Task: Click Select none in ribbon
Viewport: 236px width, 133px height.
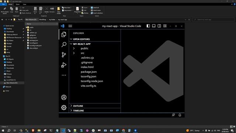Action: coord(96,10)
